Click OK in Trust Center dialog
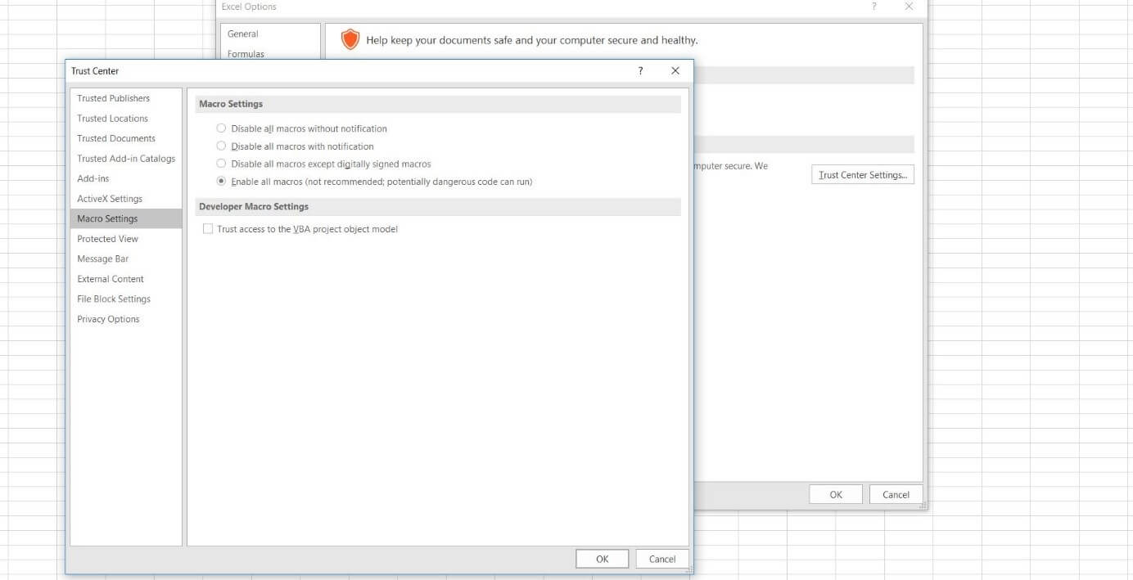This screenshot has height=580, width=1133. coord(602,559)
